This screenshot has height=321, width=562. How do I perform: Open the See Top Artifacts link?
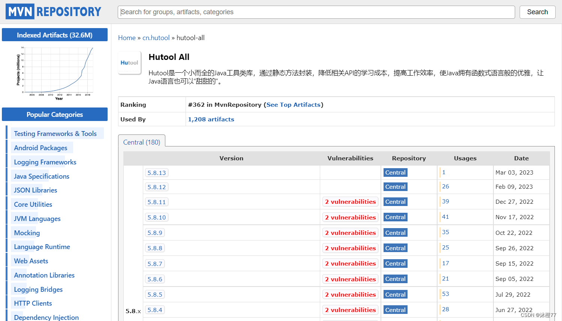coord(294,105)
